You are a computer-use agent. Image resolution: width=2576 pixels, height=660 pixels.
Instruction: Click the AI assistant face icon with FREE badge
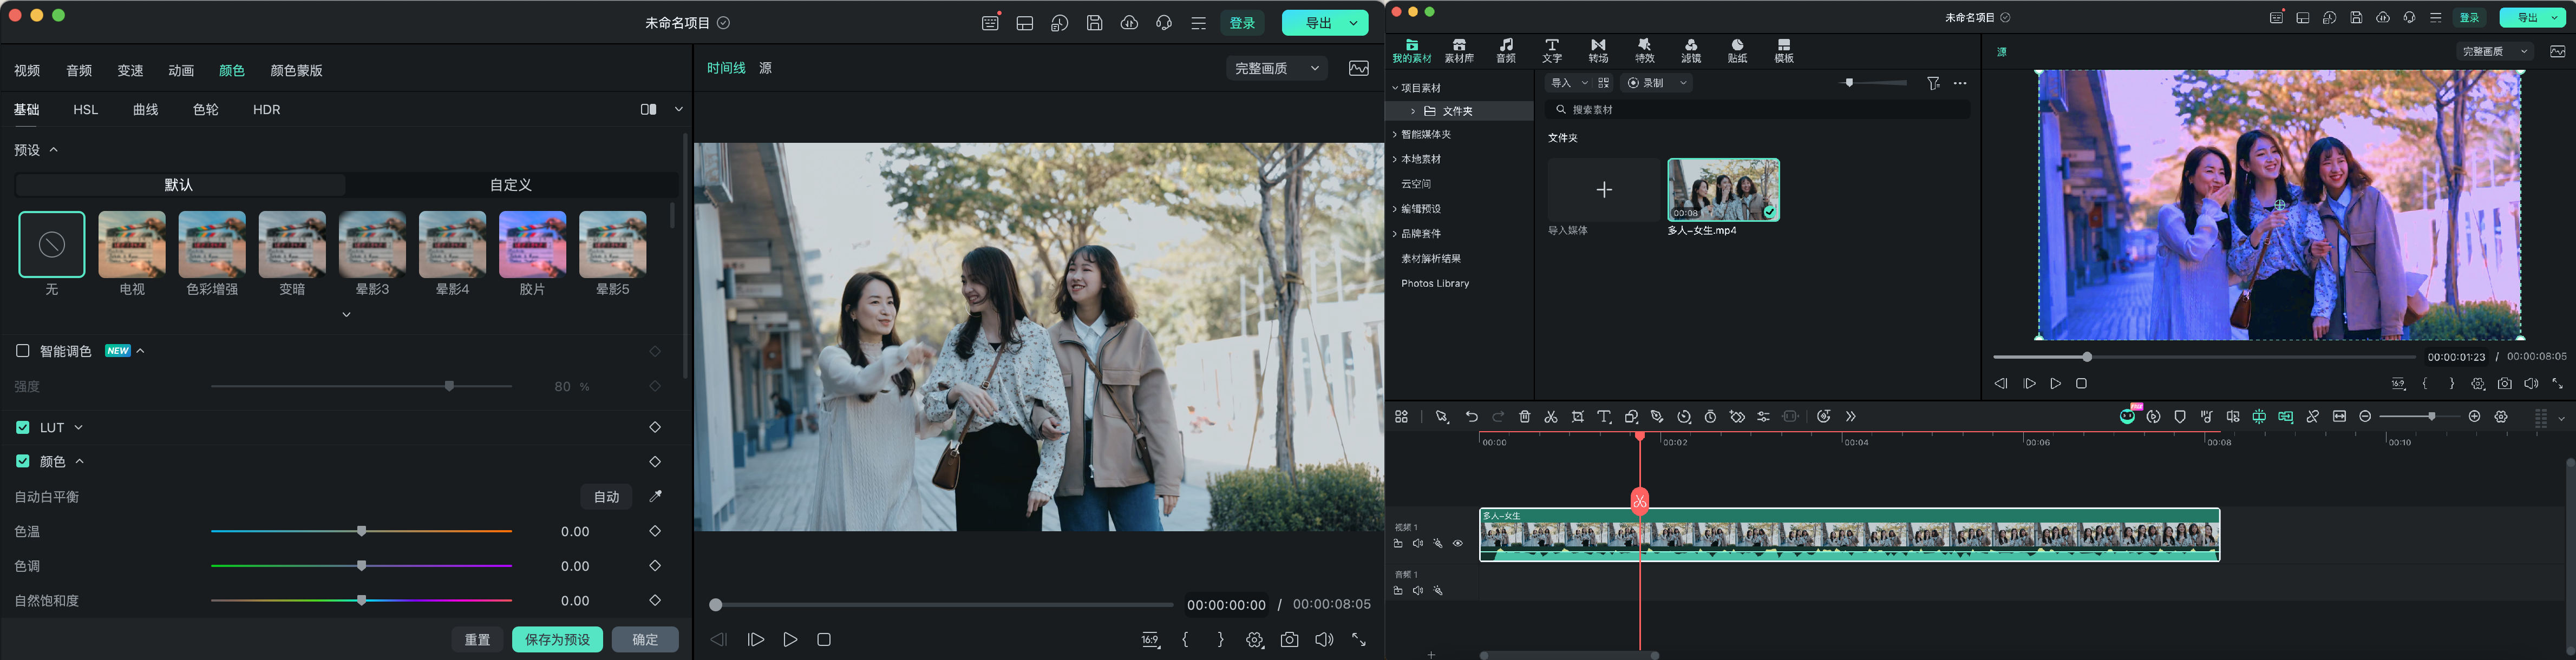(2127, 417)
